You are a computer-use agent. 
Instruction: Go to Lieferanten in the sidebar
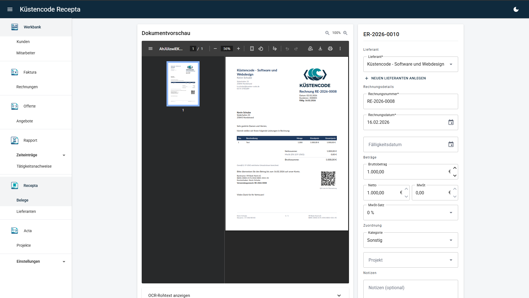pyautogui.click(x=26, y=211)
